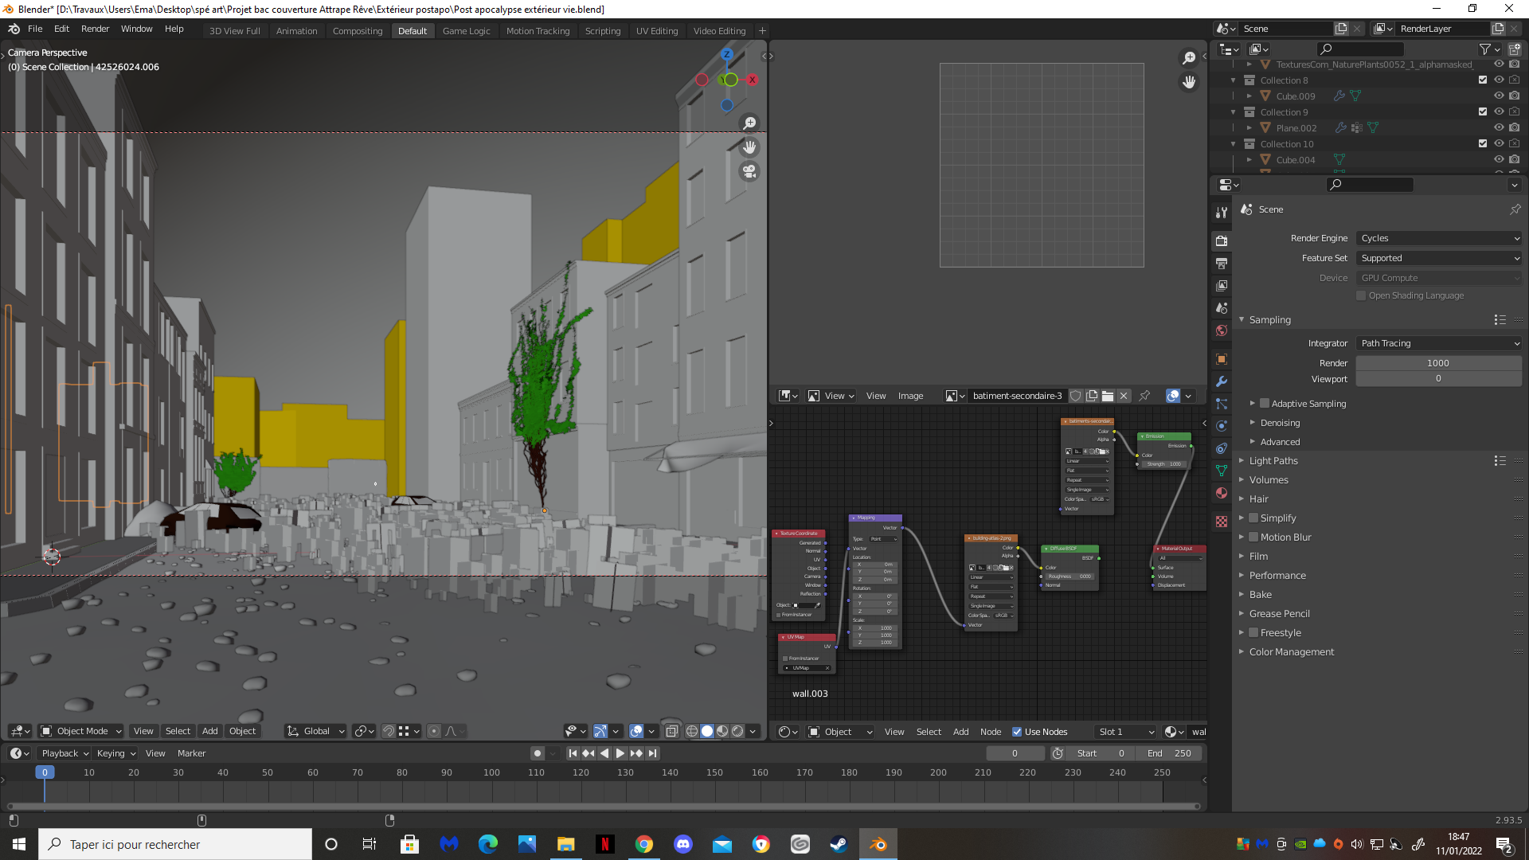Image resolution: width=1529 pixels, height=860 pixels.
Task: Jump to the timeline start frame
Action: (x=573, y=753)
